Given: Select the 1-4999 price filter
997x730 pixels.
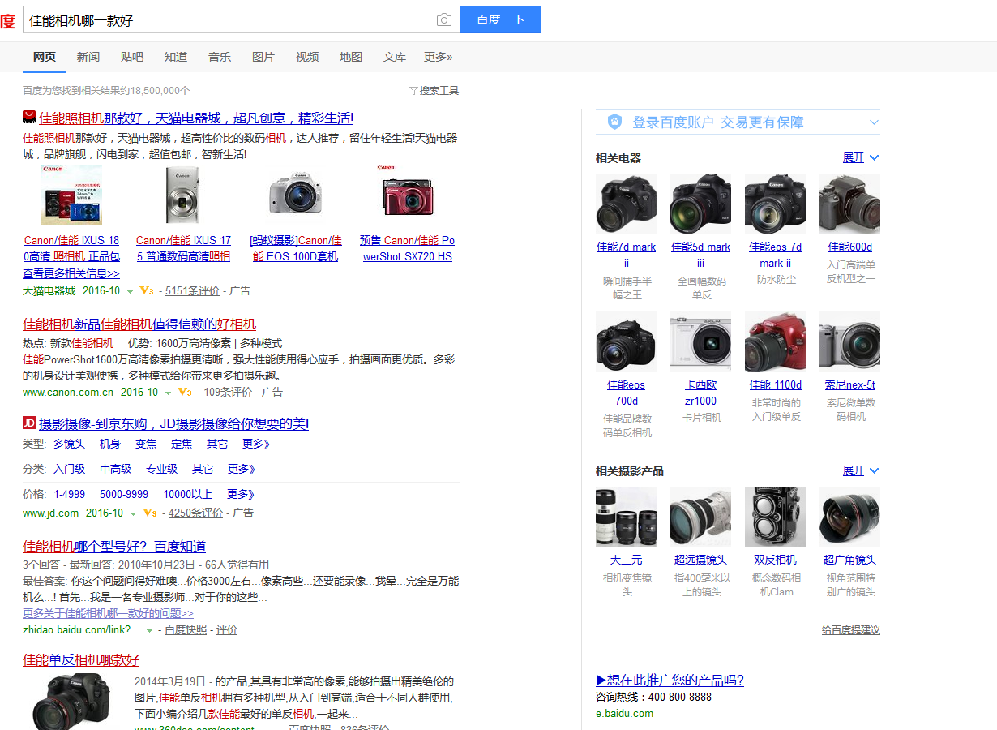Looking at the screenshot, I should (x=70, y=494).
